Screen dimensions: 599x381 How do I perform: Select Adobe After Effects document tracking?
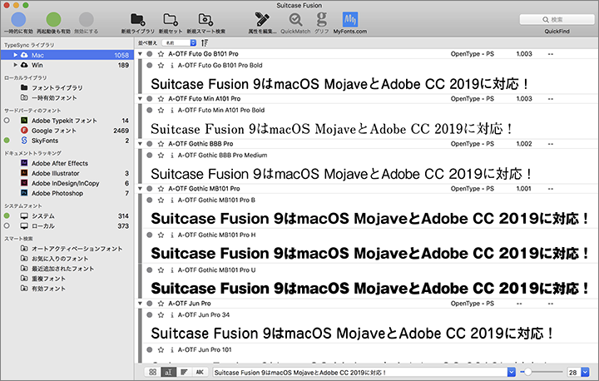[x=67, y=163]
